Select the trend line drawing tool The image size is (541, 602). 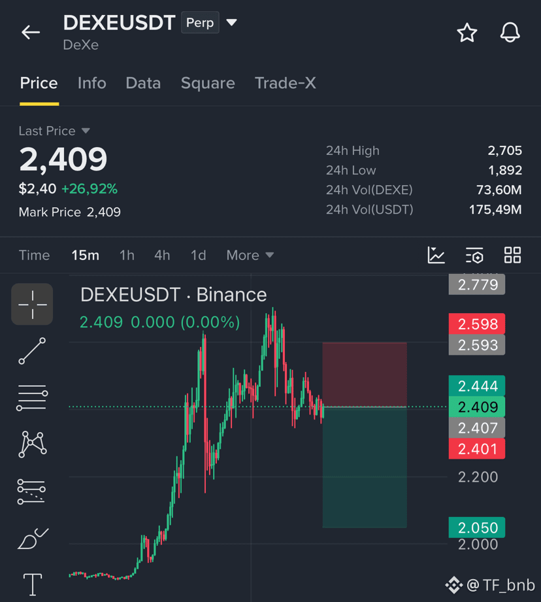32,351
